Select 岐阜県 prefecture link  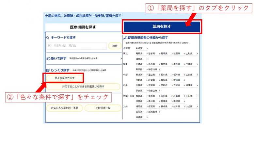[x=154, y=80]
